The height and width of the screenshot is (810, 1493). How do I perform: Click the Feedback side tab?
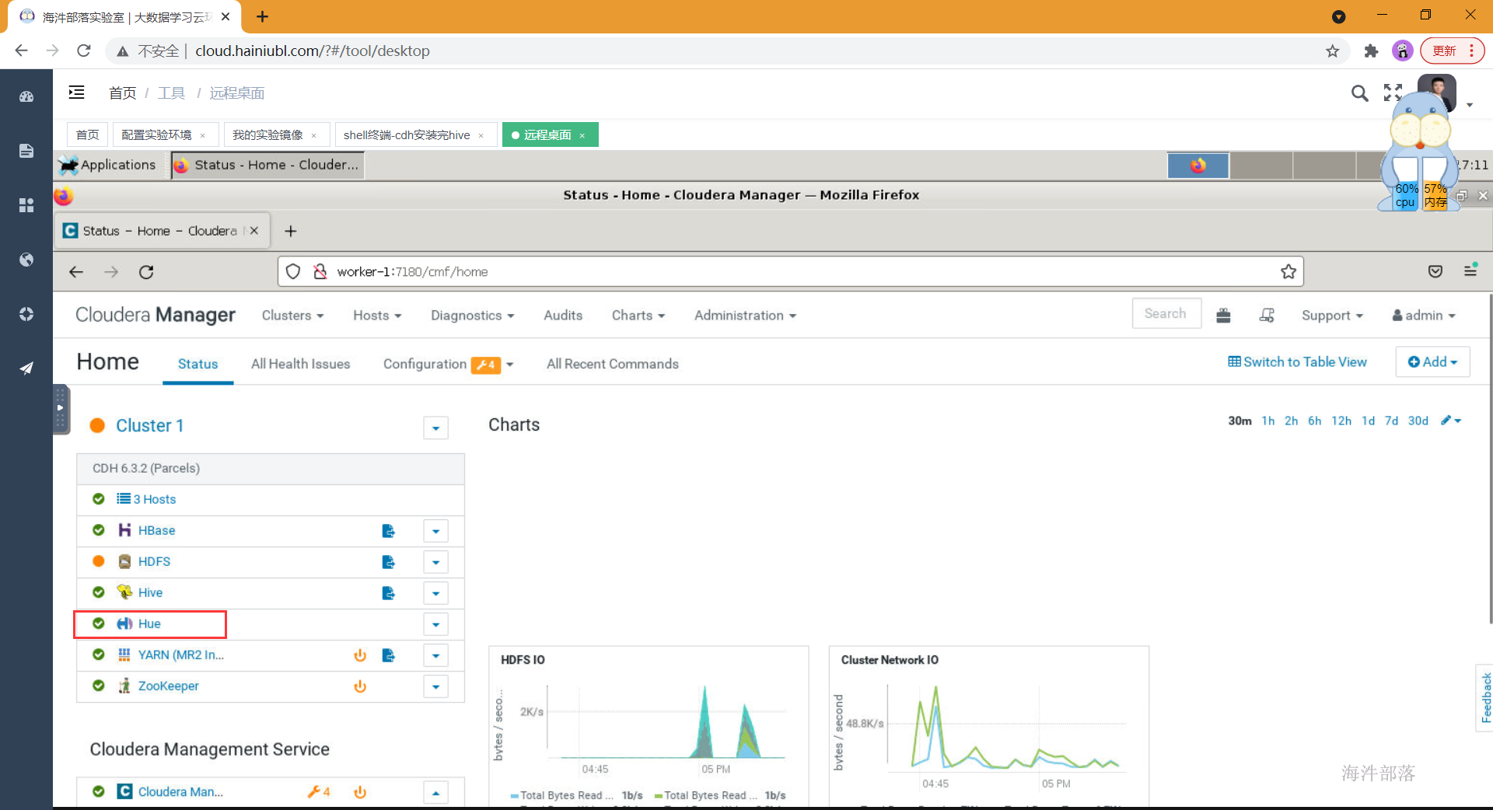coord(1485,697)
